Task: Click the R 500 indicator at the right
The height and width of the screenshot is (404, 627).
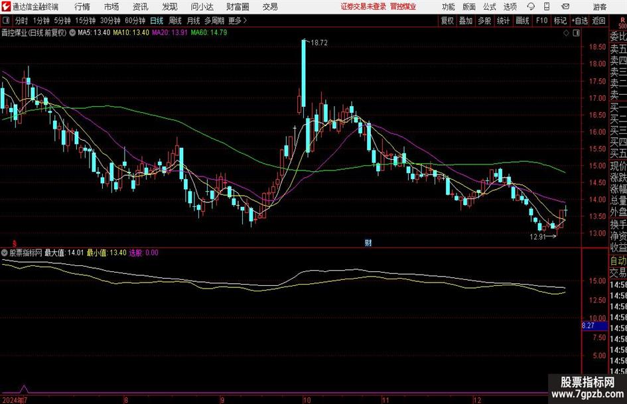Action: click(622, 23)
